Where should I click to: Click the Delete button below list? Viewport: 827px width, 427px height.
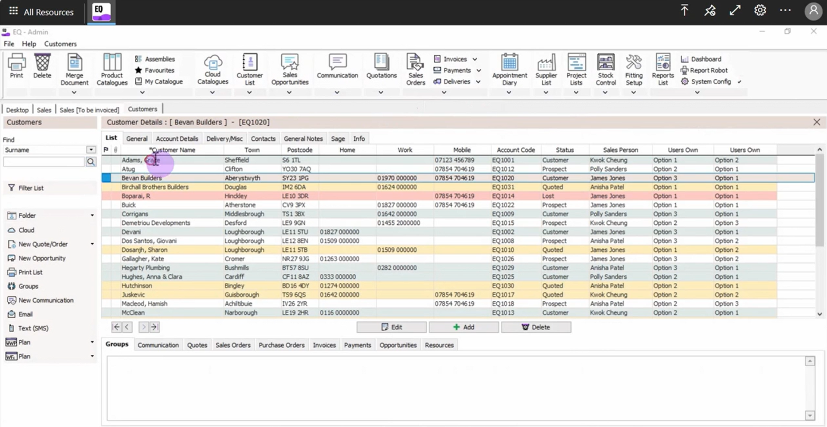click(x=536, y=327)
